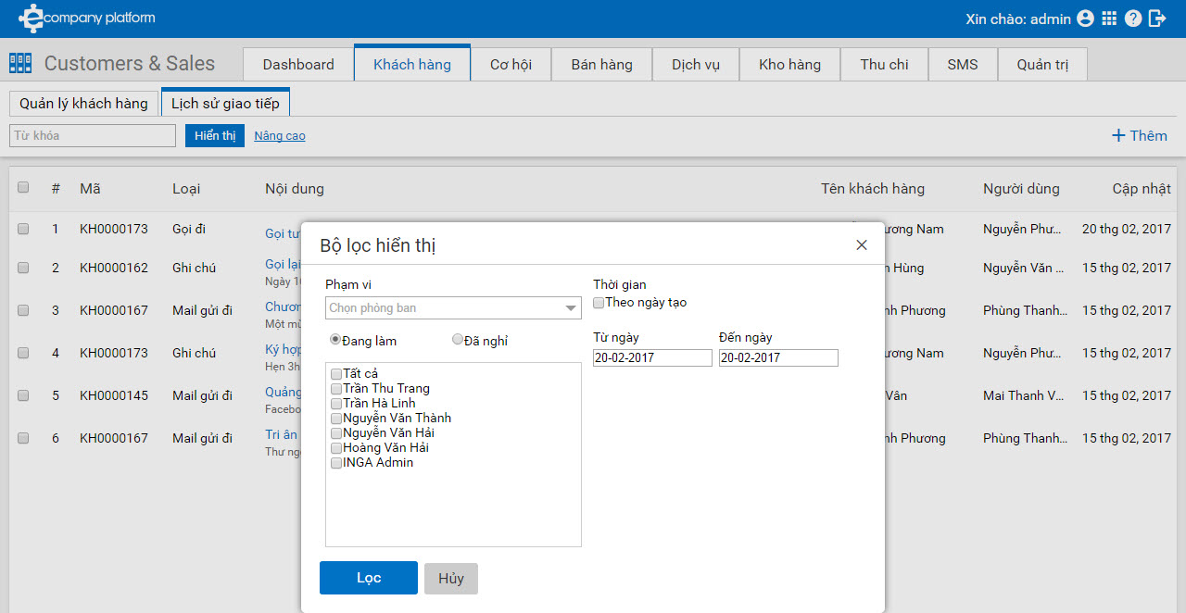Go to the Bán hàng tab
1186x613 pixels.
tap(601, 64)
